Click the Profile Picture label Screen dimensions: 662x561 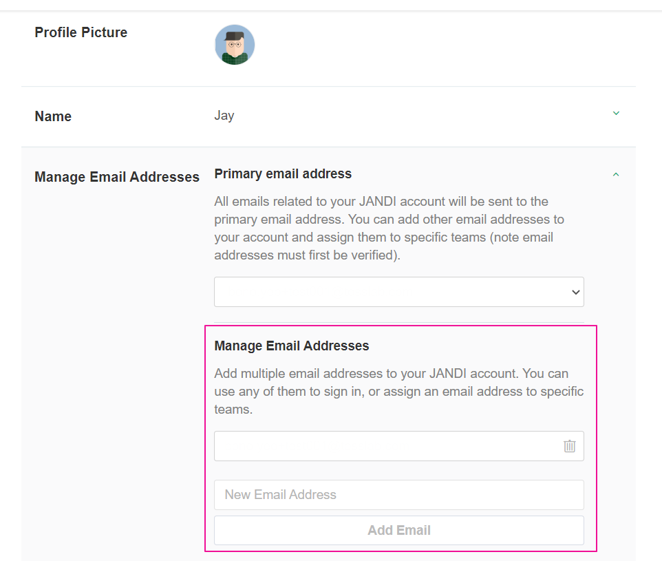pyautogui.click(x=81, y=32)
